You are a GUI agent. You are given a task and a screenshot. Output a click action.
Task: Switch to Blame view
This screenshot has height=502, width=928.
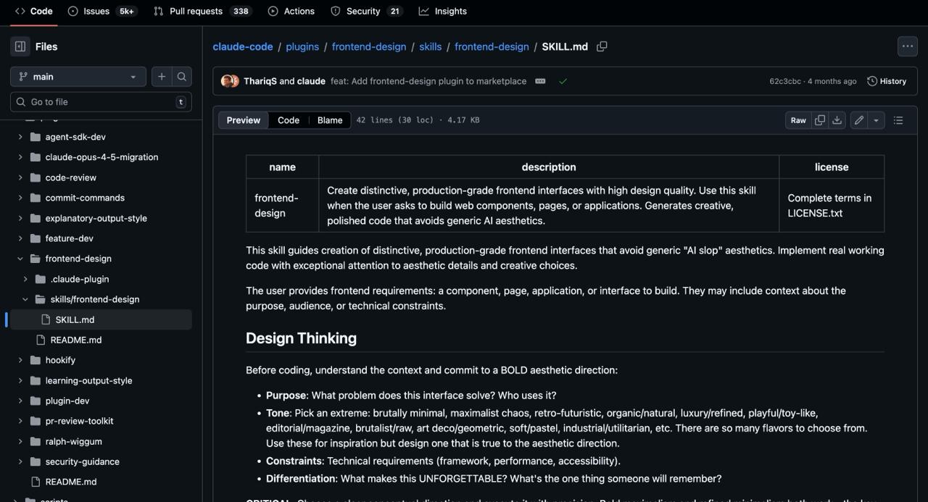click(330, 120)
